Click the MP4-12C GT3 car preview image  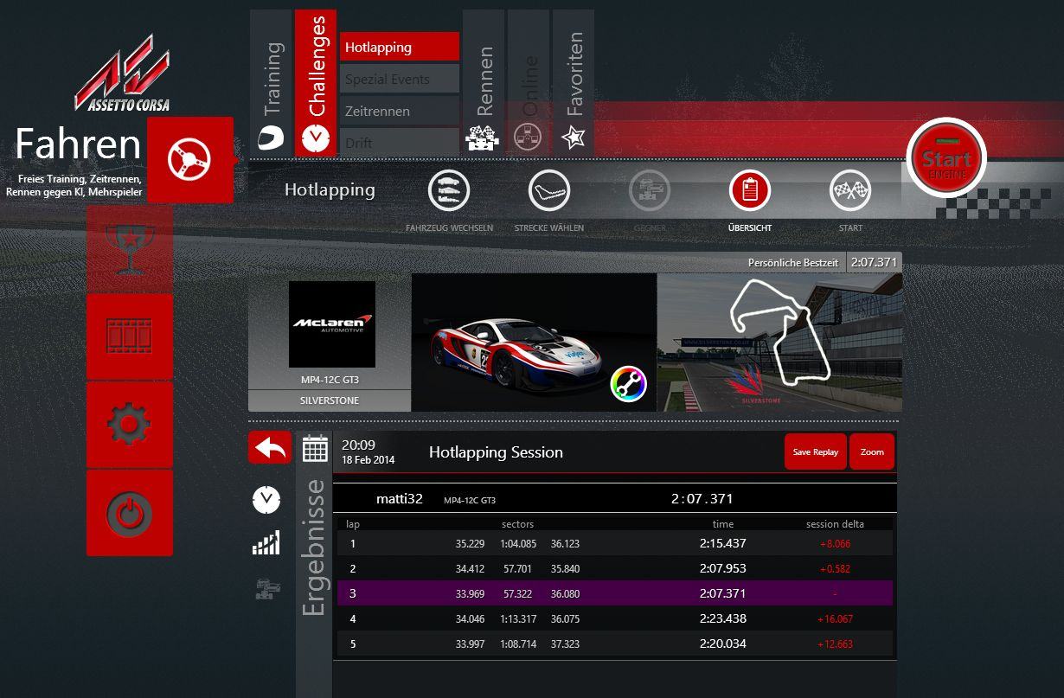pos(534,343)
